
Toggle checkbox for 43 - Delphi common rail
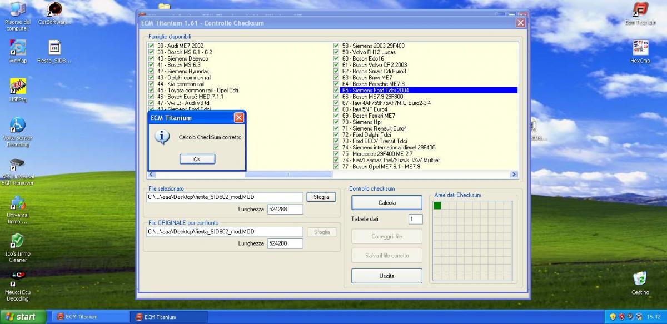[151, 78]
